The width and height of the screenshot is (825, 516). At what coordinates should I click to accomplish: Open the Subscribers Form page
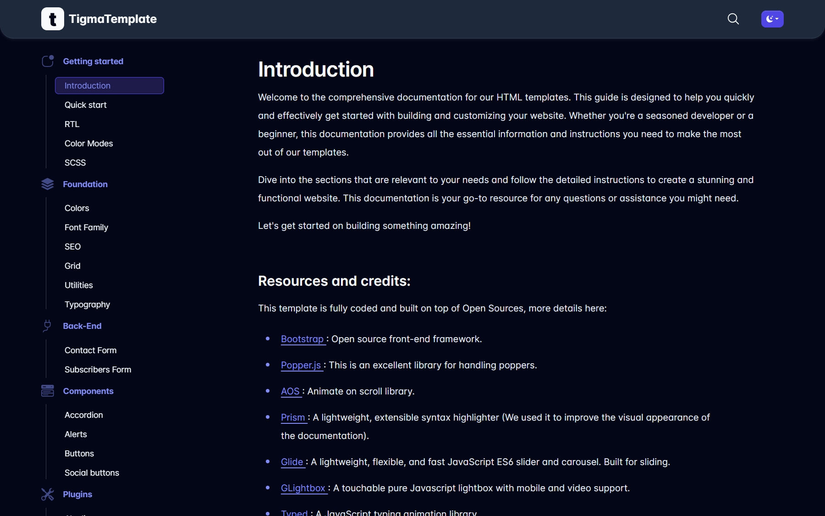click(x=98, y=369)
